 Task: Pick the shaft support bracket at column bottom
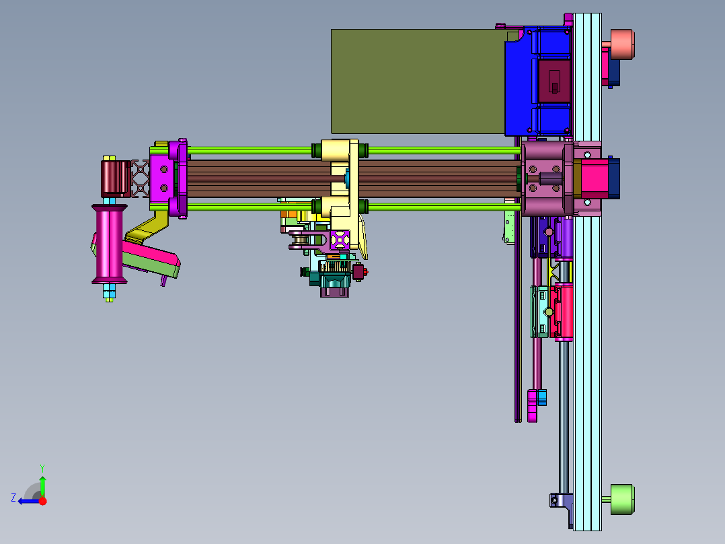[561, 505]
